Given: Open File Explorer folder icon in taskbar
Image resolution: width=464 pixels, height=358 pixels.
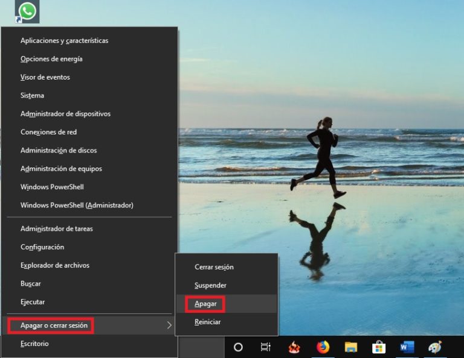Looking at the screenshot, I should click(351, 347).
